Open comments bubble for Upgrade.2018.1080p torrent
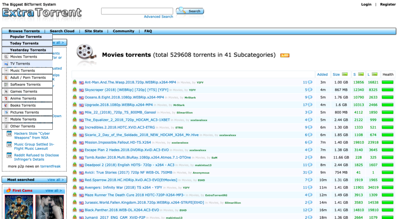This screenshot has height=219, width=400. (310, 105)
